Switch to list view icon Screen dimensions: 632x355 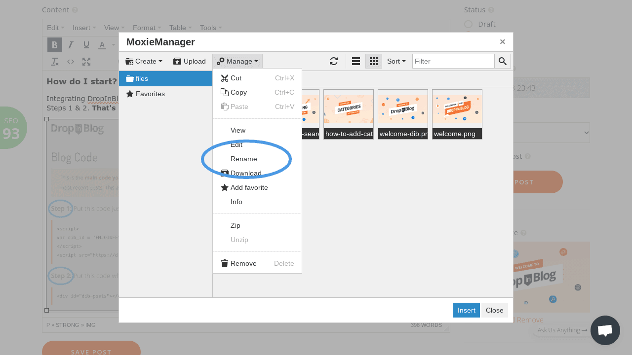(x=355, y=61)
